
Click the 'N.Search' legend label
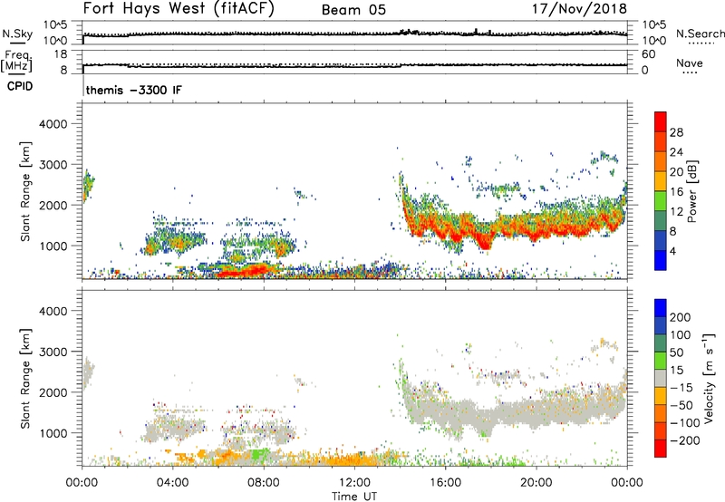coord(700,34)
